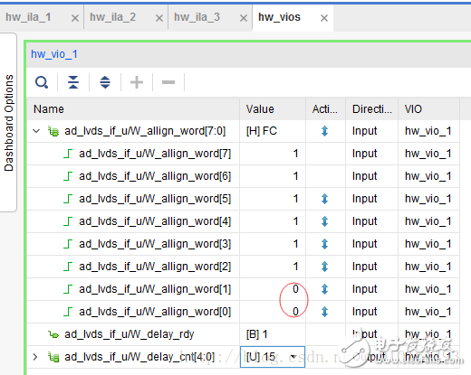Screen dimensions: 471x375
Task: Click activity arrow for W_allign_word[3]
Action: pyautogui.click(x=324, y=244)
